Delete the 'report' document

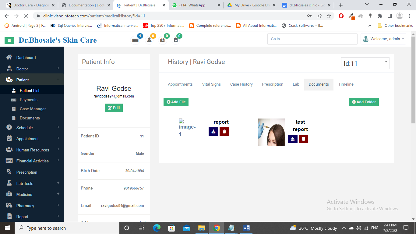point(224,132)
